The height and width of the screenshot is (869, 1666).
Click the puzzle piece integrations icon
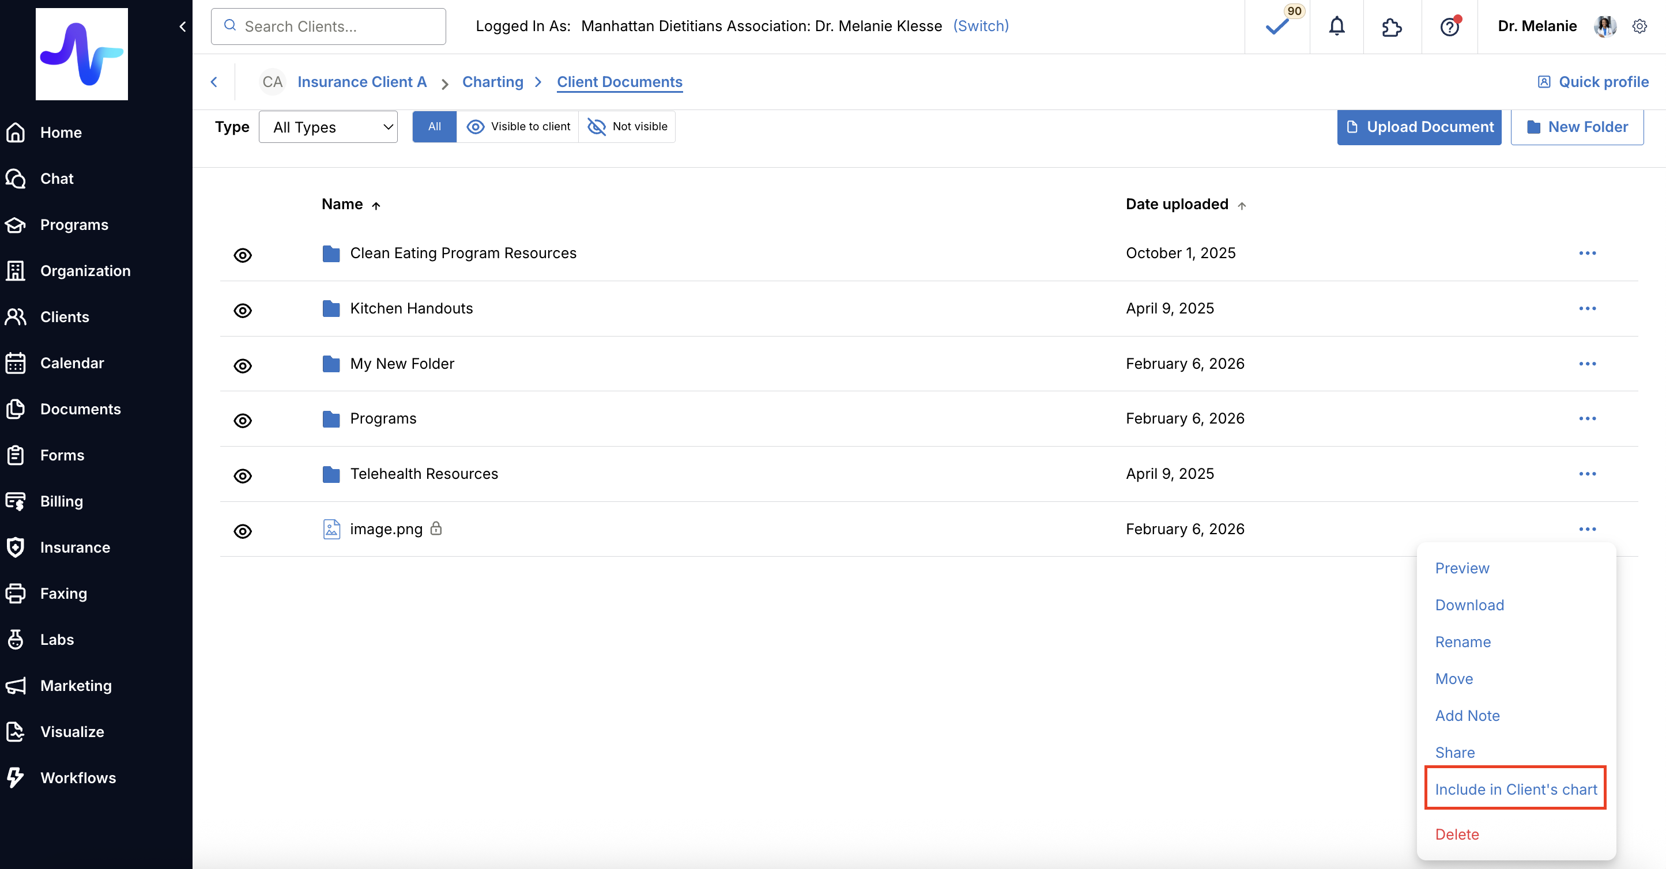pyautogui.click(x=1391, y=27)
